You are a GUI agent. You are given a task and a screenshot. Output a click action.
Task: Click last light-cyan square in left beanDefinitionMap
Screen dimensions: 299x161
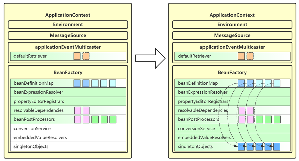point(113,83)
